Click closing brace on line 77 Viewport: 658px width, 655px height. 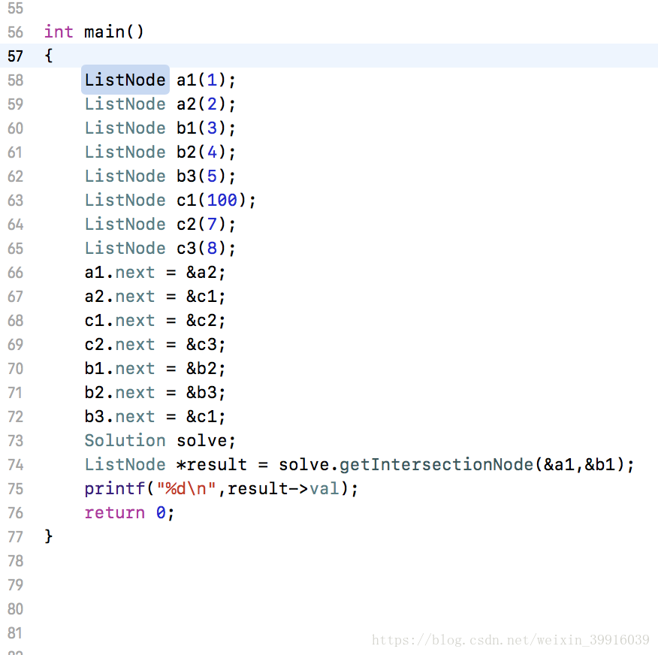tap(49, 536)
